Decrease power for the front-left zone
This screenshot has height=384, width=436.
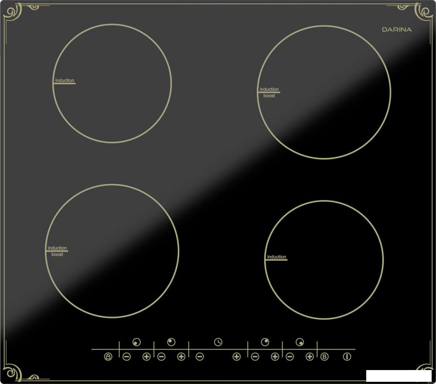point(126,357)
